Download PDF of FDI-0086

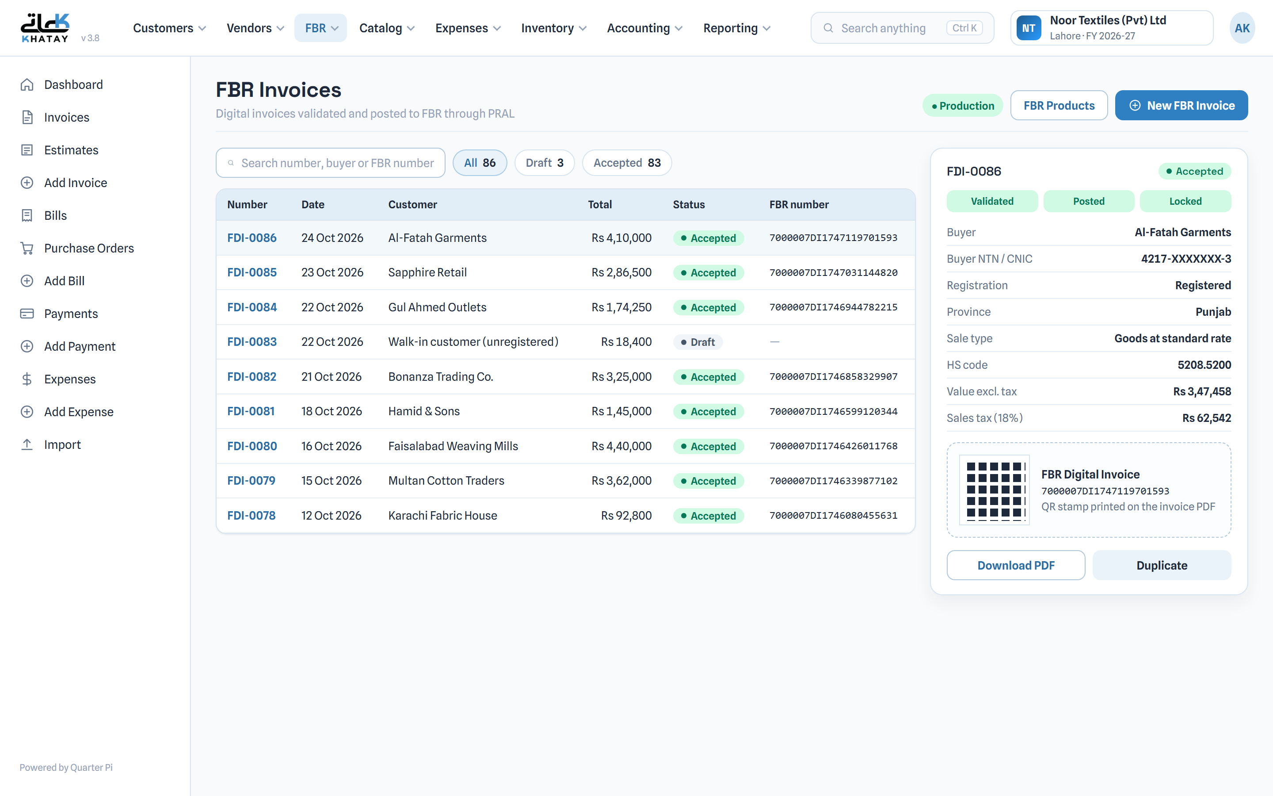1016,565
